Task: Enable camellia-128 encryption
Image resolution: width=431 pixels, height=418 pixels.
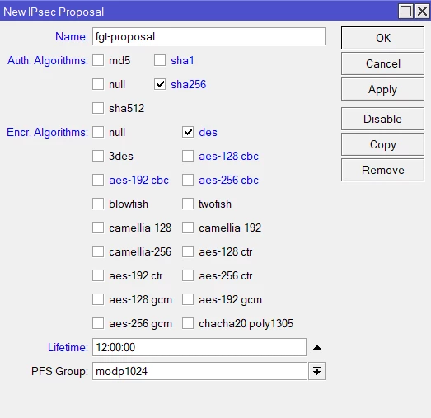Action: click(98, 228)
